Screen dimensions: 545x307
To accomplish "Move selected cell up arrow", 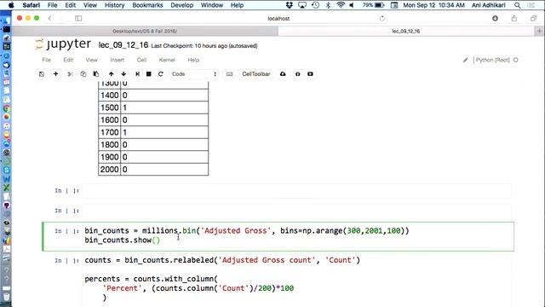I will point(112,74).
